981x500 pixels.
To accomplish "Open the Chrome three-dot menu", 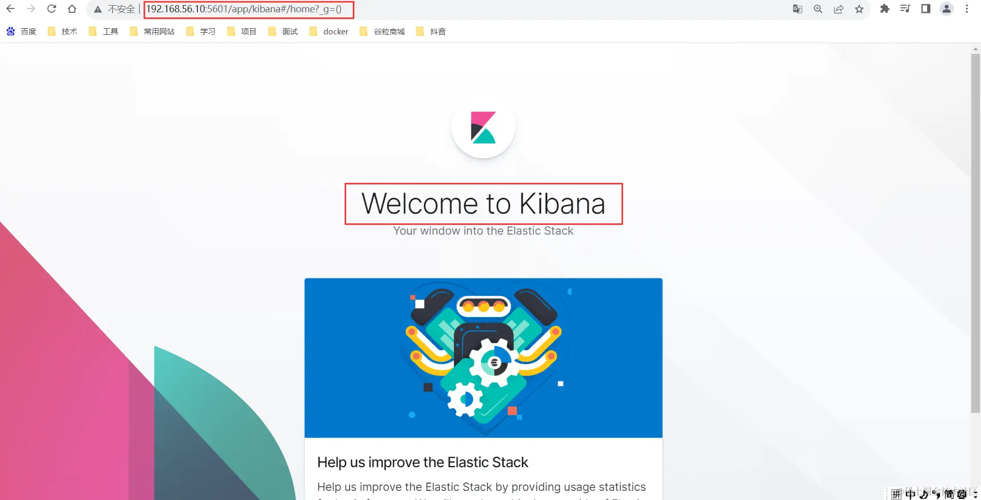I will pos(967,9).
